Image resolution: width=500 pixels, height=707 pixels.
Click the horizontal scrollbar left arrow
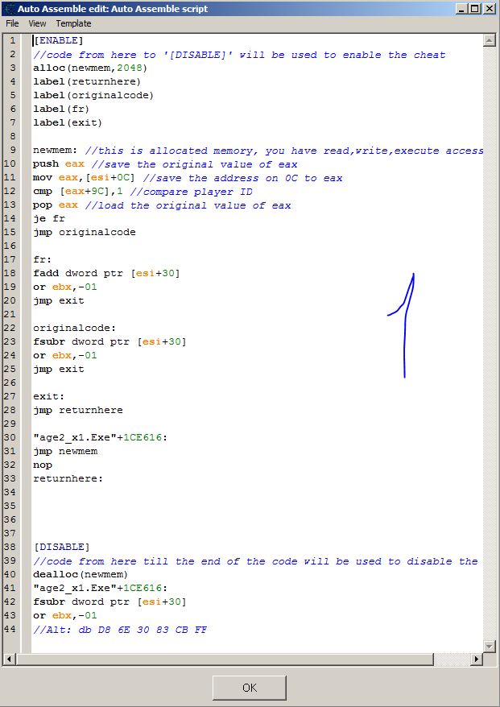pyautogui.click(x=10, y=659)
